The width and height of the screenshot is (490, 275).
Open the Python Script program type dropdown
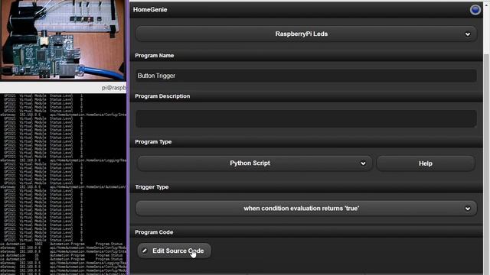pos(255,163)
